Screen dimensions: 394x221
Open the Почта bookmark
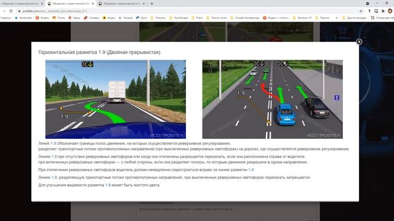(58, 18)
